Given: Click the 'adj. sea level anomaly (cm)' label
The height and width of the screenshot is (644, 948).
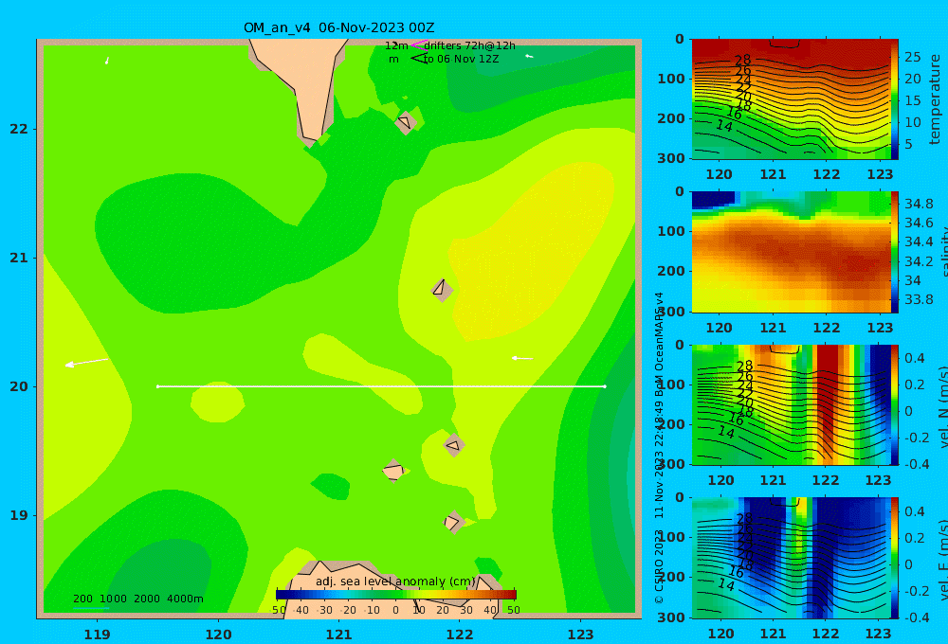Looking at the screenshot, I should click(x=395, y=581).
